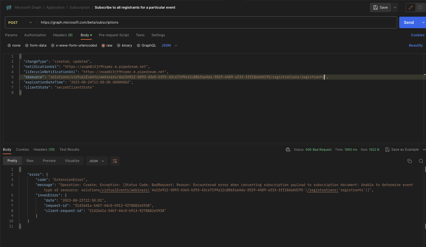The height and width of the screenshot is (247, 426).
Task: Click the request-id line in response
Action: point(99,206)
